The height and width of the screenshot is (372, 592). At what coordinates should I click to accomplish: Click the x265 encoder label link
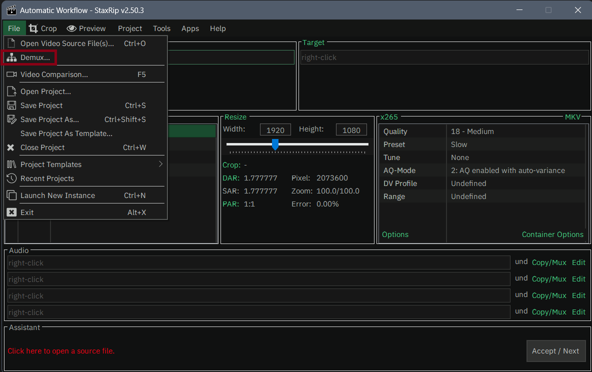pos(389,117)
